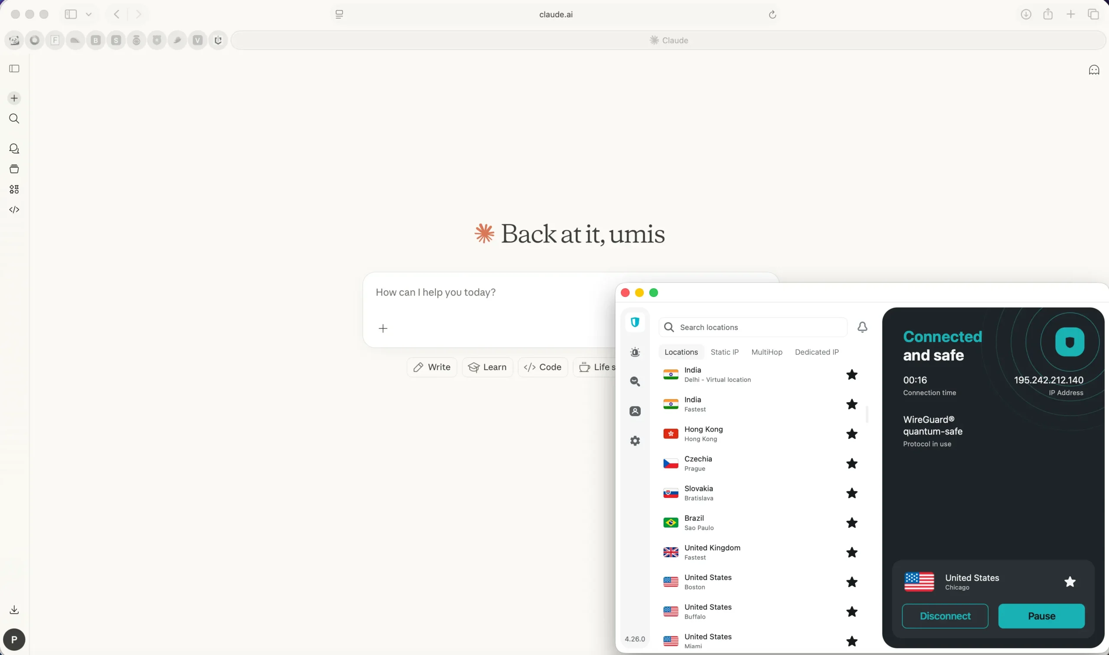Open Surfshark settings gear icon
The image size is (1109, 655).
coord(635,441)
